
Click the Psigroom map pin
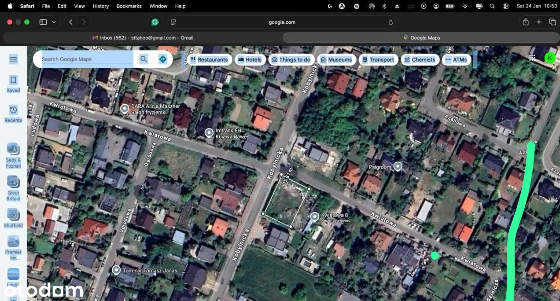tap(398, 166)
